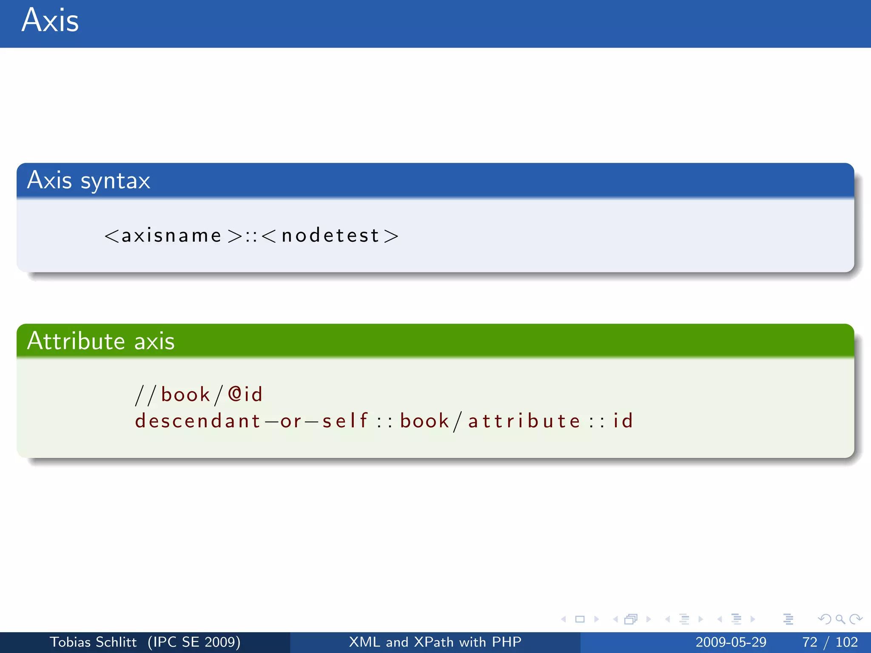Image resolution: width=871 pixels, height=653 pixels.
Task: Click the stacked frames icon
Action: click(631, 619)
